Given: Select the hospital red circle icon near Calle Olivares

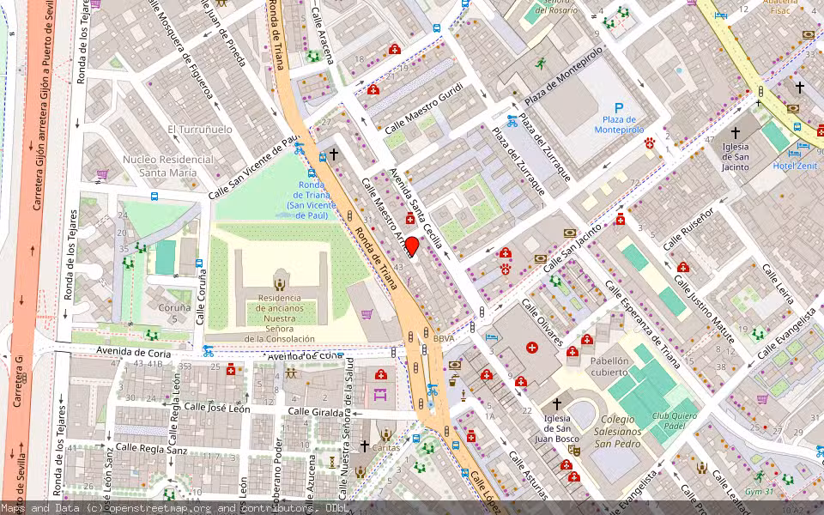Looking at the screenshot, I should pyautogui.click(x=532, y=348).
